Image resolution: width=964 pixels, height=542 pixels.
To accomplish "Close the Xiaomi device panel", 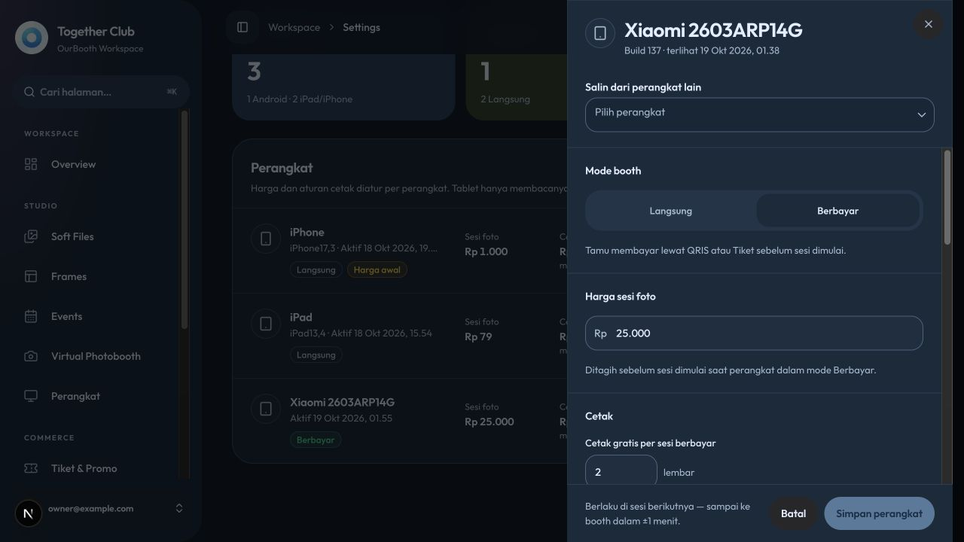I will [x=929, y=24].
